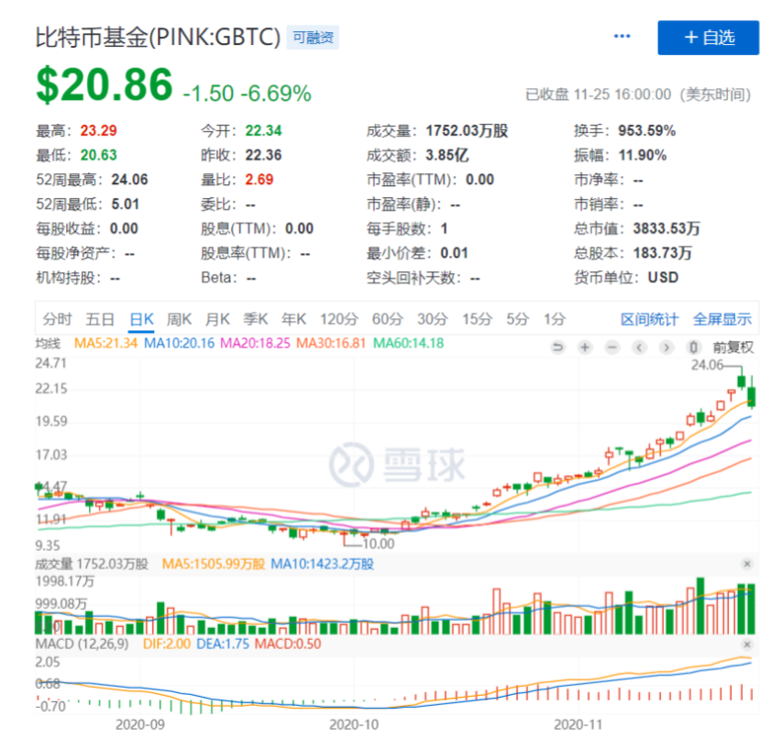The width and height of the screenshot is (782, 739).
Task: Select the 日K daily chart tab
Action: point(141,319)
